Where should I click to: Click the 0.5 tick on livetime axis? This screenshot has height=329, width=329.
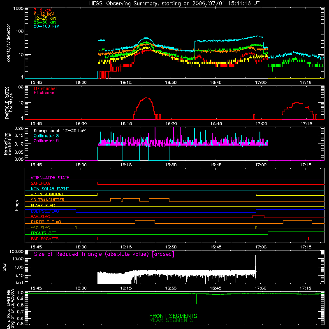[x=21, y=324]
